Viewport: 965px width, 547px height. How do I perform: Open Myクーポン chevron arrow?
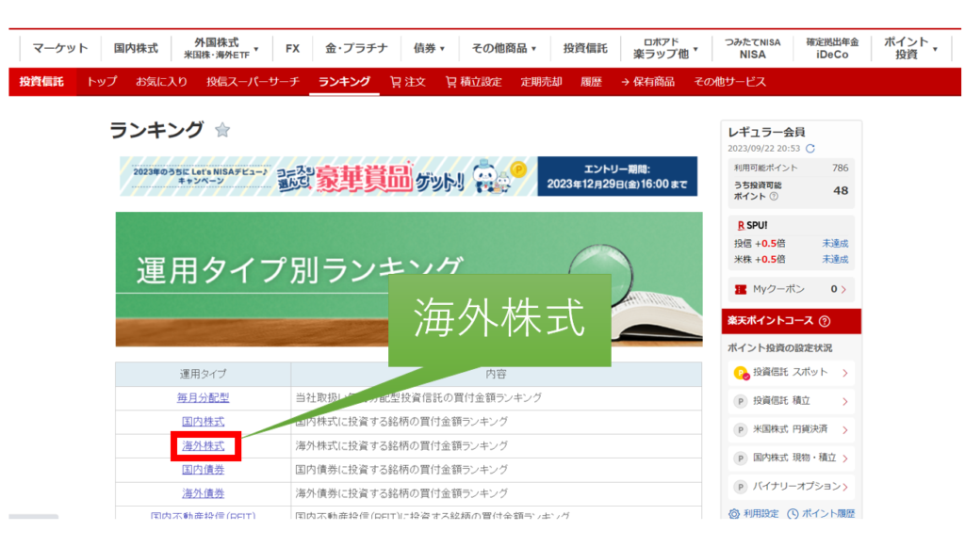843,289
